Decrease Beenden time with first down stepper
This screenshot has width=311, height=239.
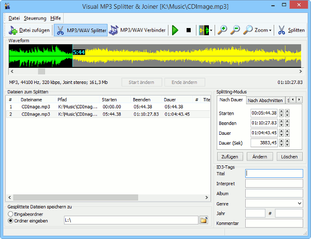281,125
